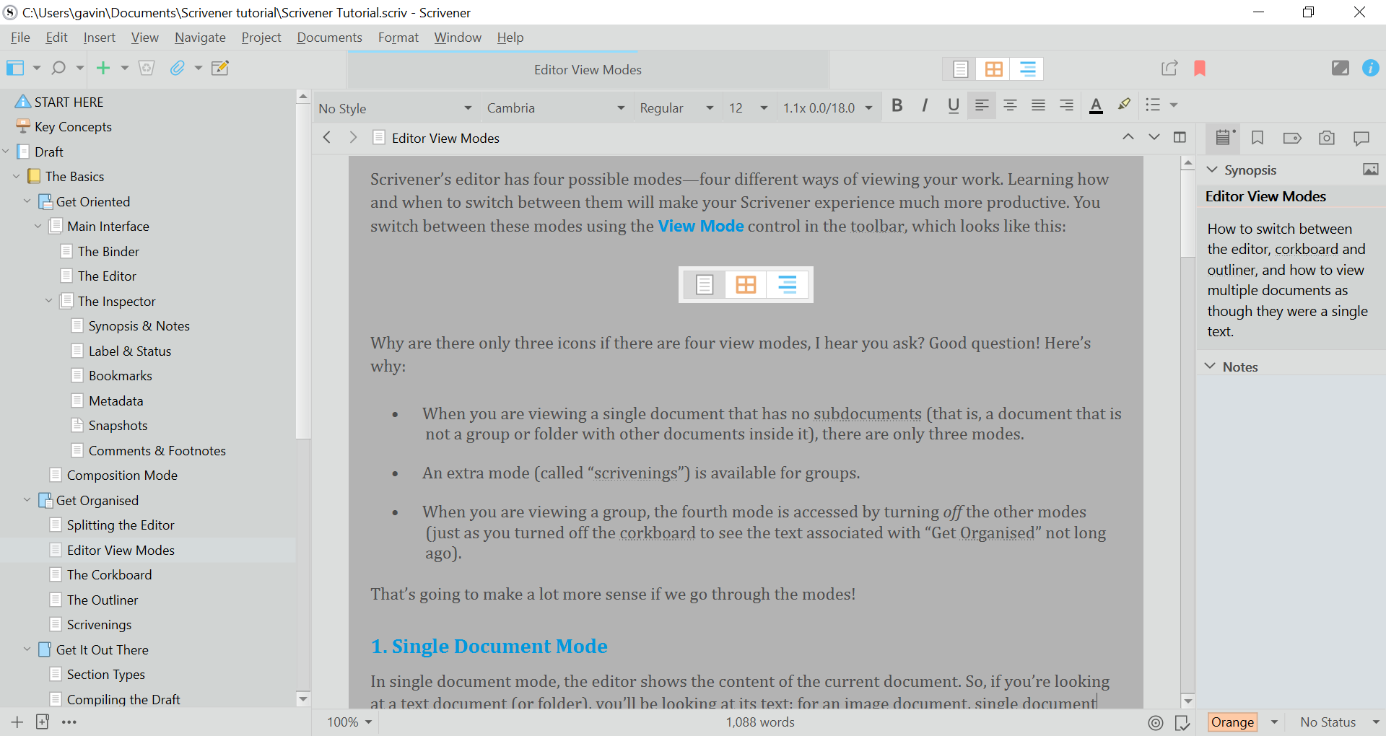Select corkboard view mode
This screenshot has width=1386, height=736.
993,69
